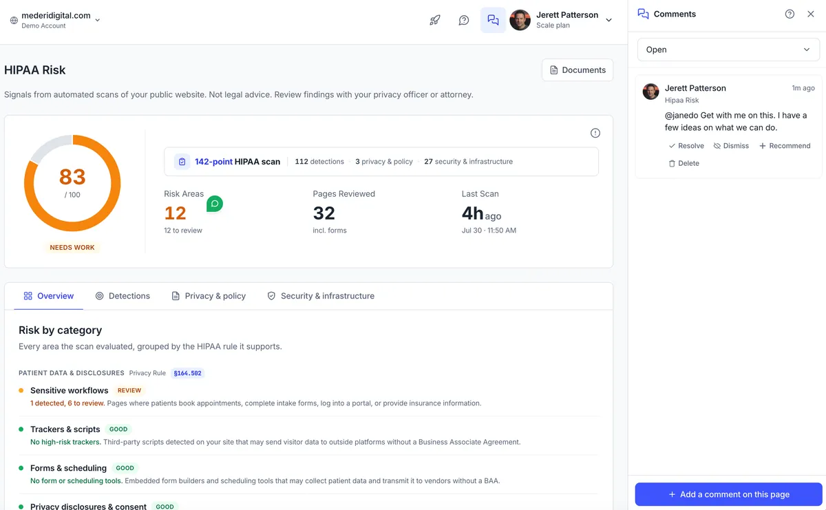
Task: Dismiss the comment
Action: [731, 146]
